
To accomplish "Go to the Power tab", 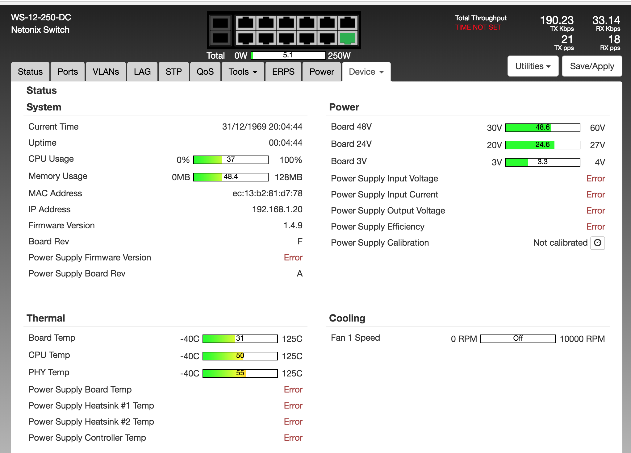I will pyautogui.click(x=322, y=72).
